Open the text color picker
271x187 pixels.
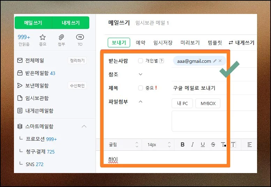224,145
